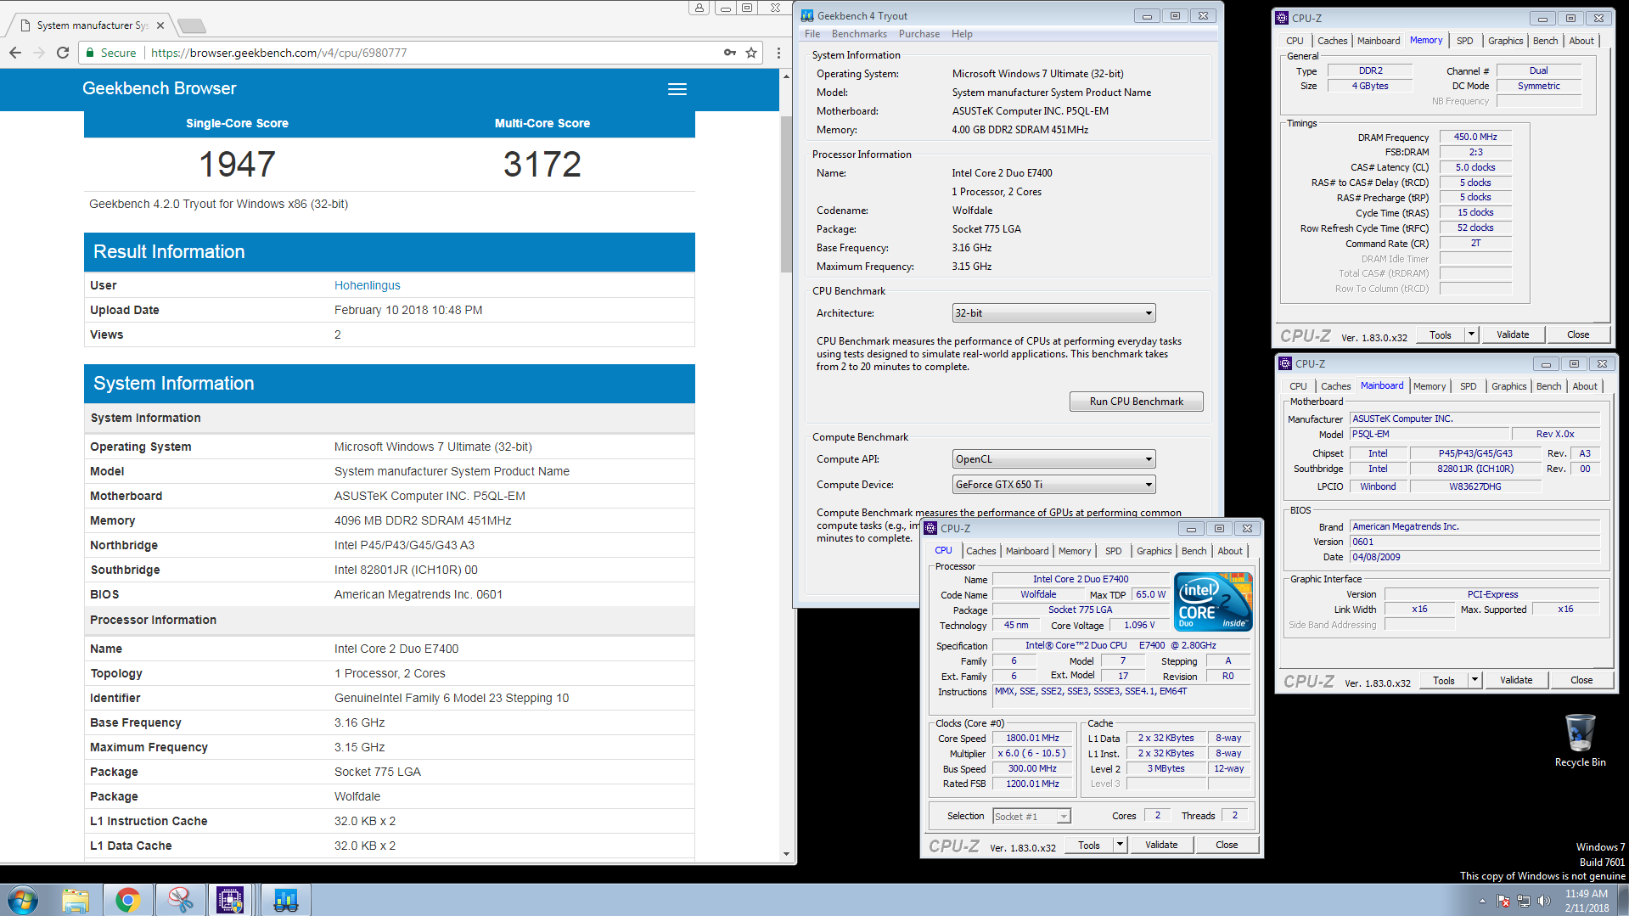Open the saved password key icon
The width and height of the screenshot is (1629, 916).
coord(730,53)
